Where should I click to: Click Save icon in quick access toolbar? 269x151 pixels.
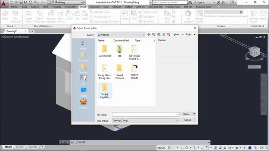21,3
